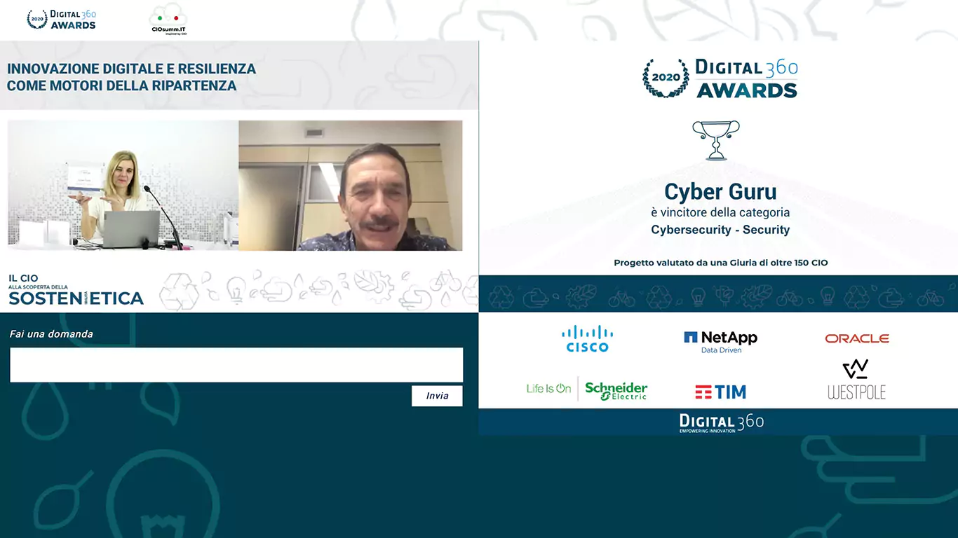The width and height of the screenshot is (958, 538).
Task: Click 'è vincitore della categoria' text
Action: tap(720, 212)
